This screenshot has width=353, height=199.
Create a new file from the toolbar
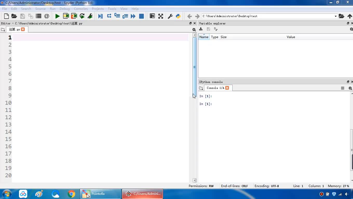6,16
